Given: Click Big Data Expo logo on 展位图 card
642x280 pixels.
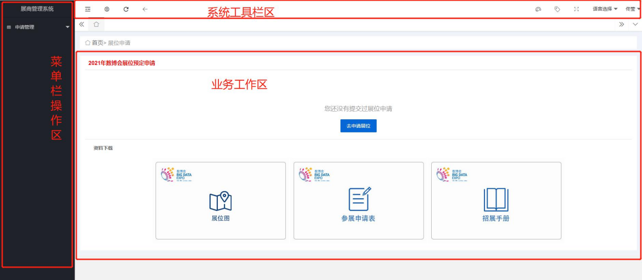Looking at the screenshot, I should tap(176, 174).
